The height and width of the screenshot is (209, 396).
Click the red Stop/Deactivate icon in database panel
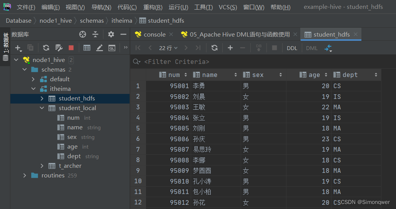(71, 47)
